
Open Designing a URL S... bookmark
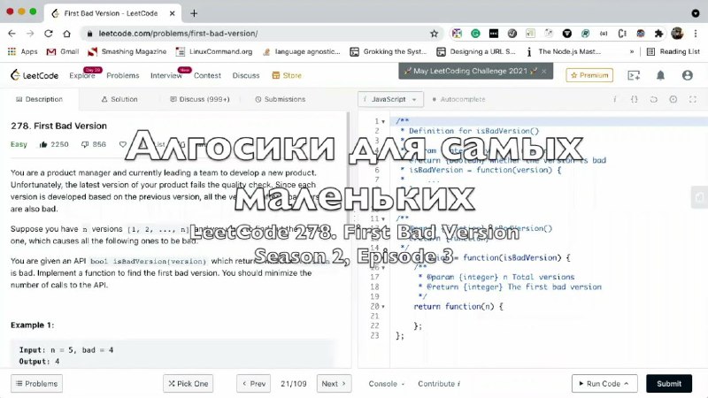476,51
